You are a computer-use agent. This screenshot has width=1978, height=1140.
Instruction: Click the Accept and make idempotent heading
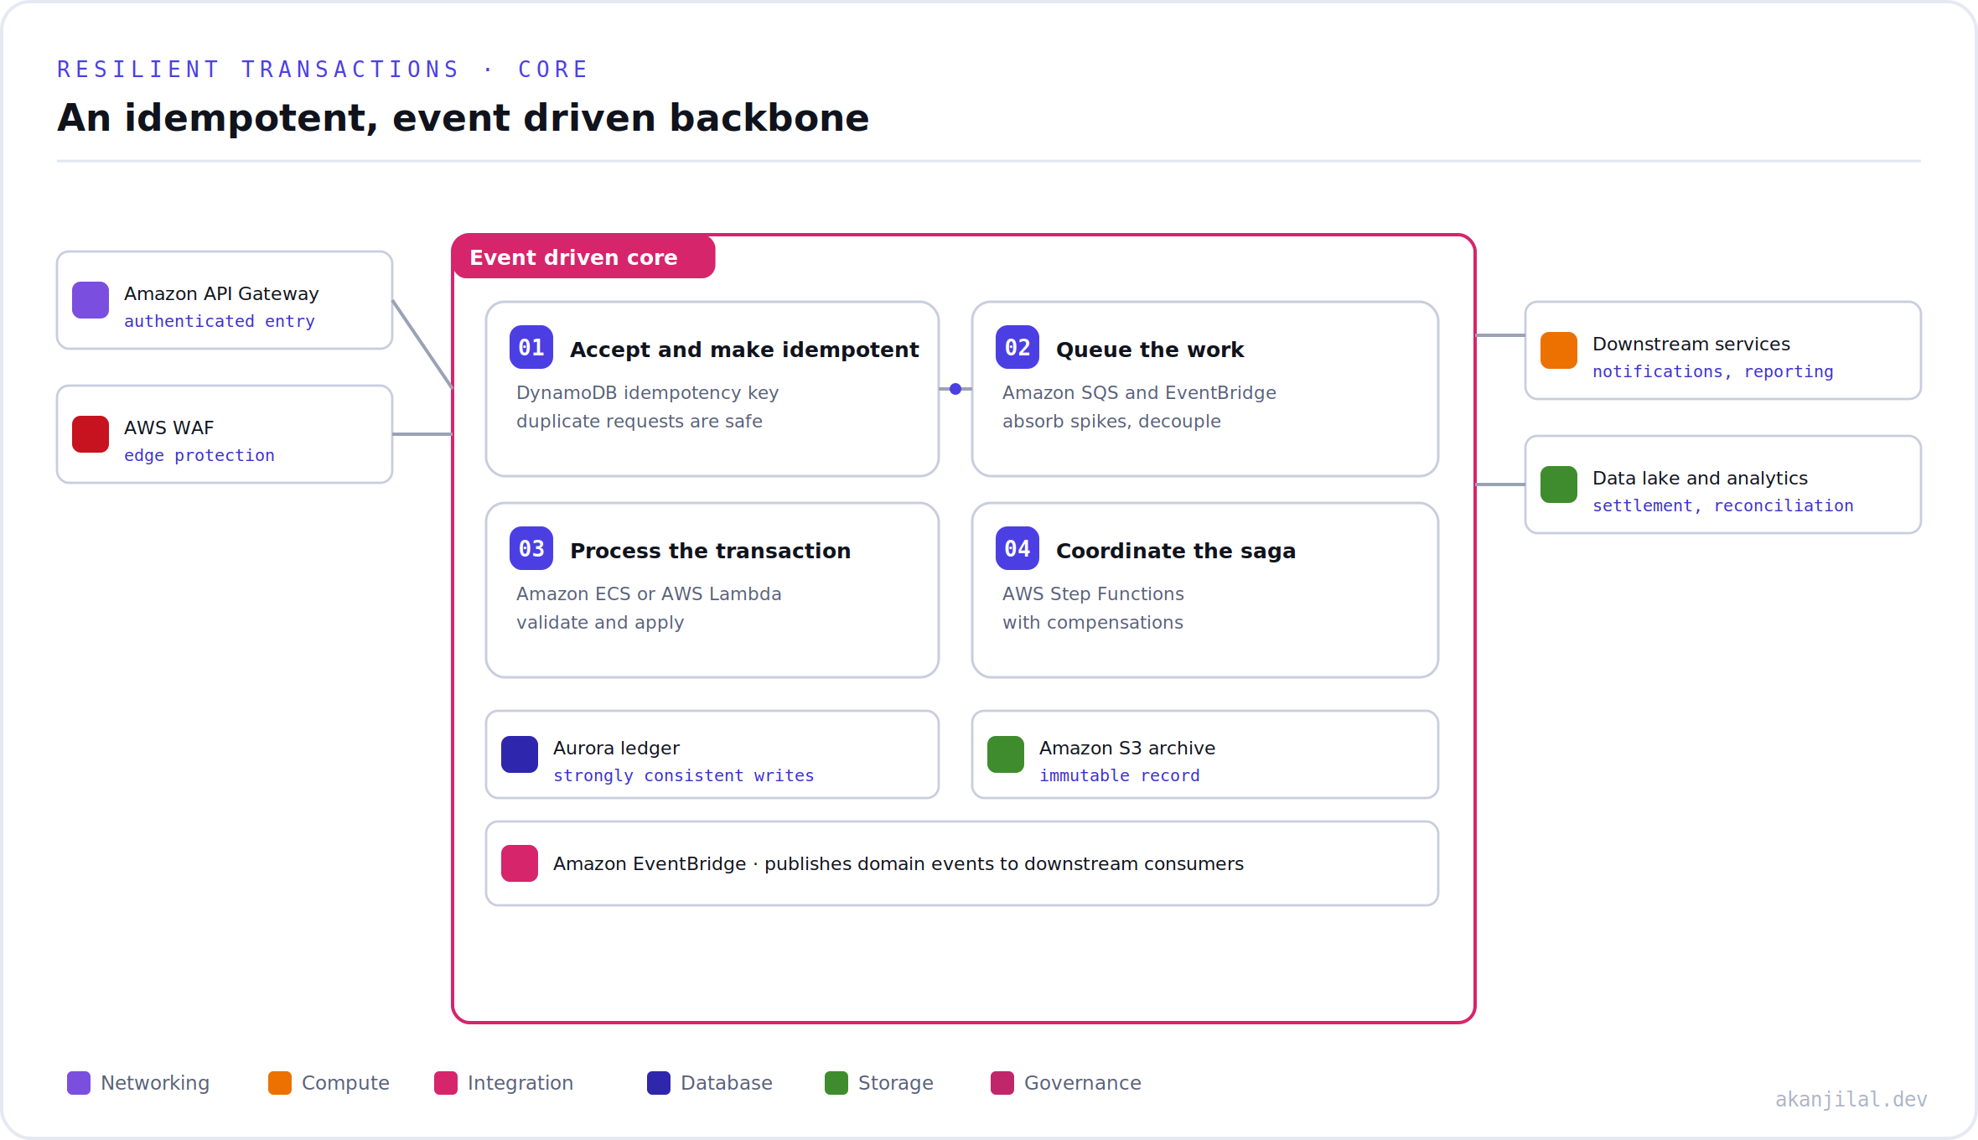[x=744, y=350]
